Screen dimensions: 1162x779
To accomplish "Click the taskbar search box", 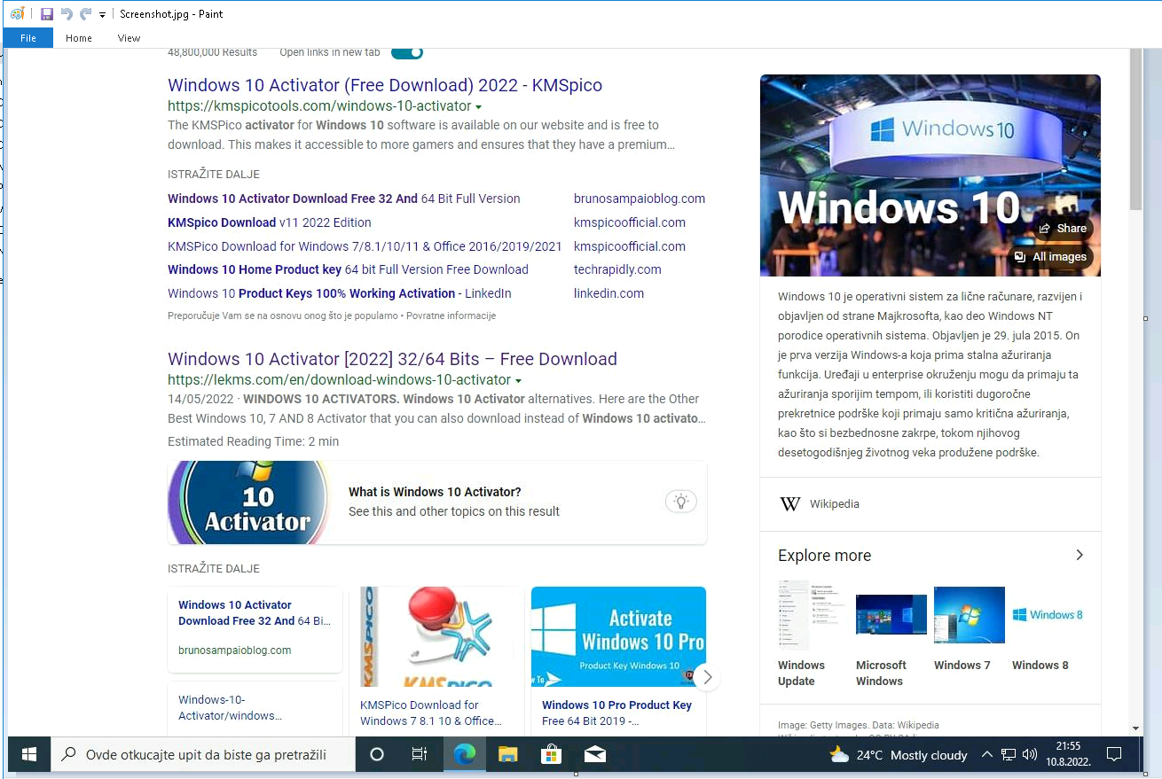I will (202, 754).
